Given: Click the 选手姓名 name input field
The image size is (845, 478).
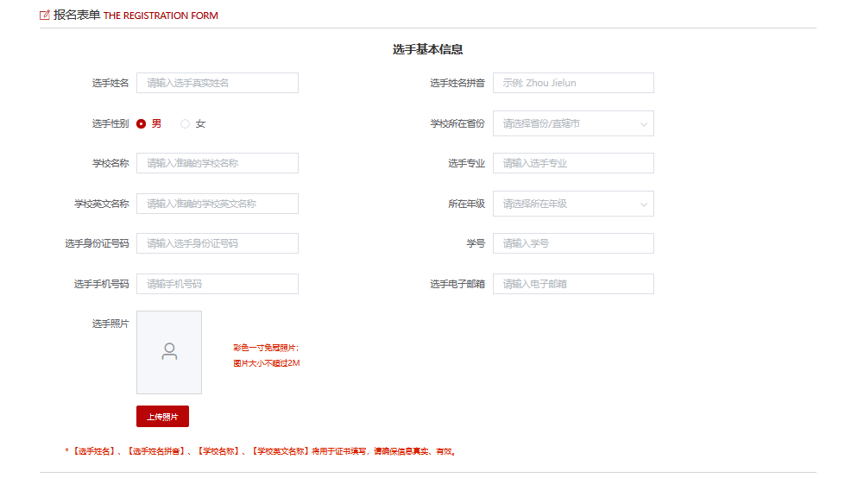Looking at the screenshot, I should (217, 83).
